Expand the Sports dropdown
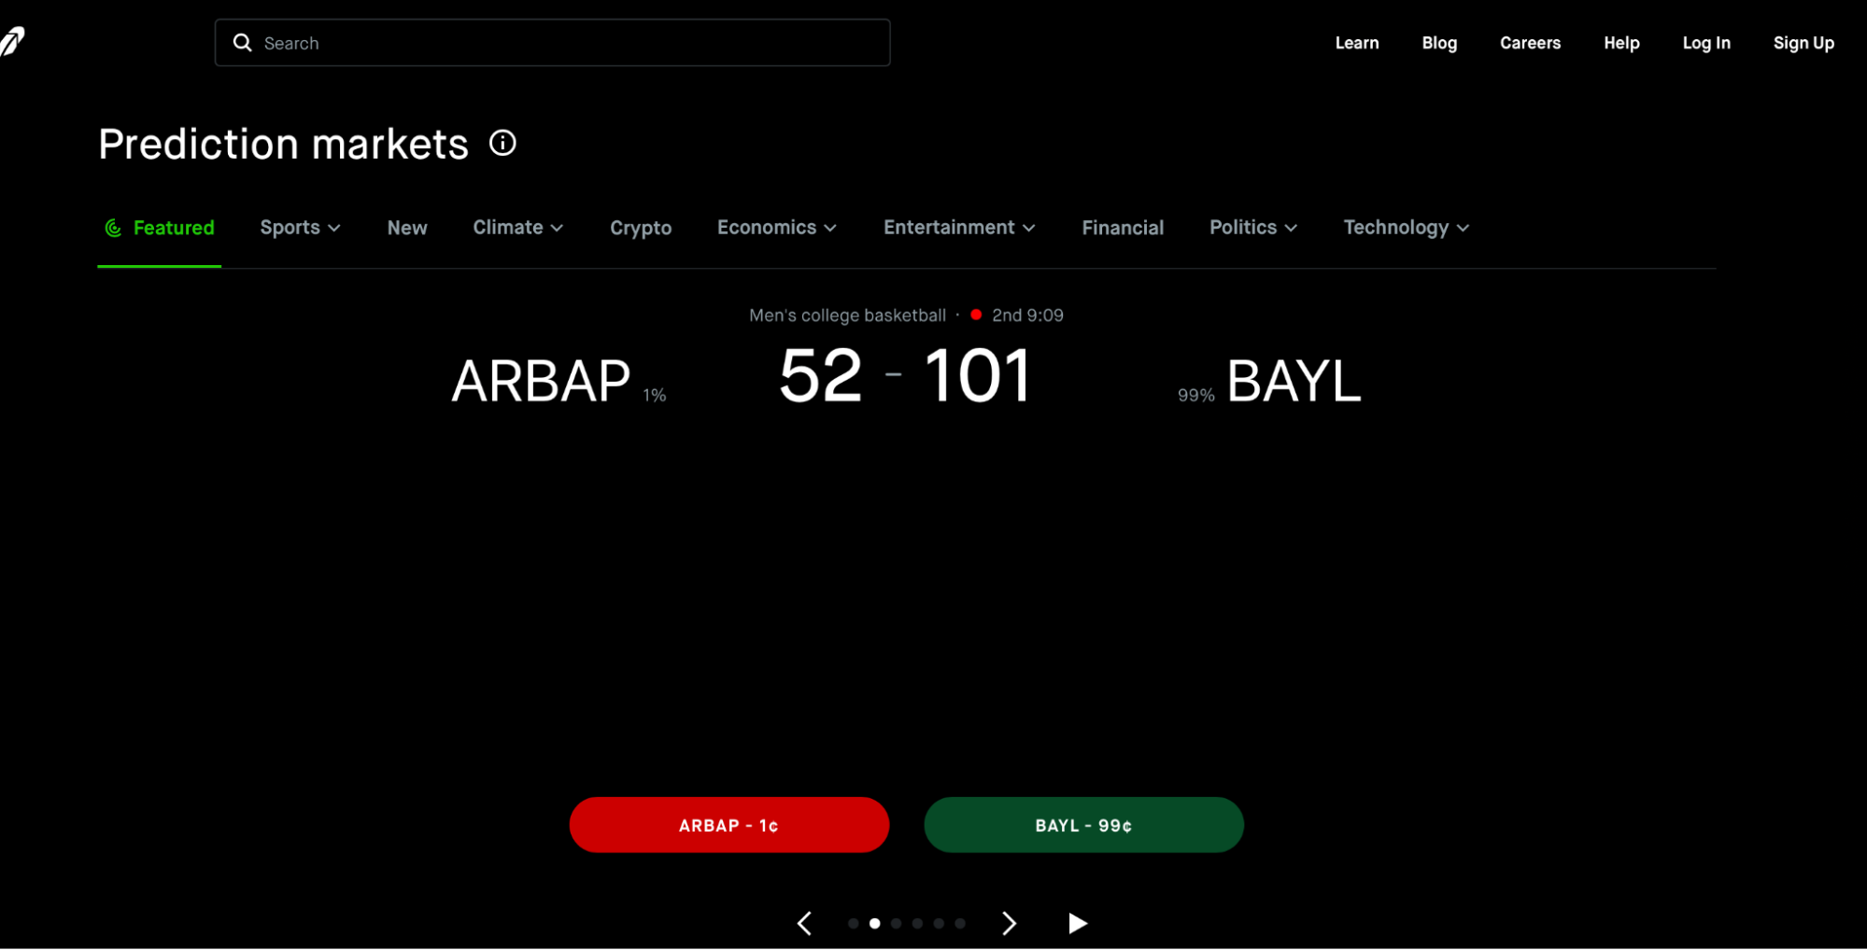 300,227
